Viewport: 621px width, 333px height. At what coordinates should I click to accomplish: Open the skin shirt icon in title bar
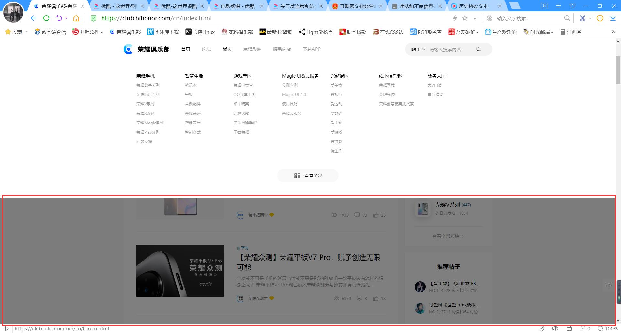(x=572, y=6)
